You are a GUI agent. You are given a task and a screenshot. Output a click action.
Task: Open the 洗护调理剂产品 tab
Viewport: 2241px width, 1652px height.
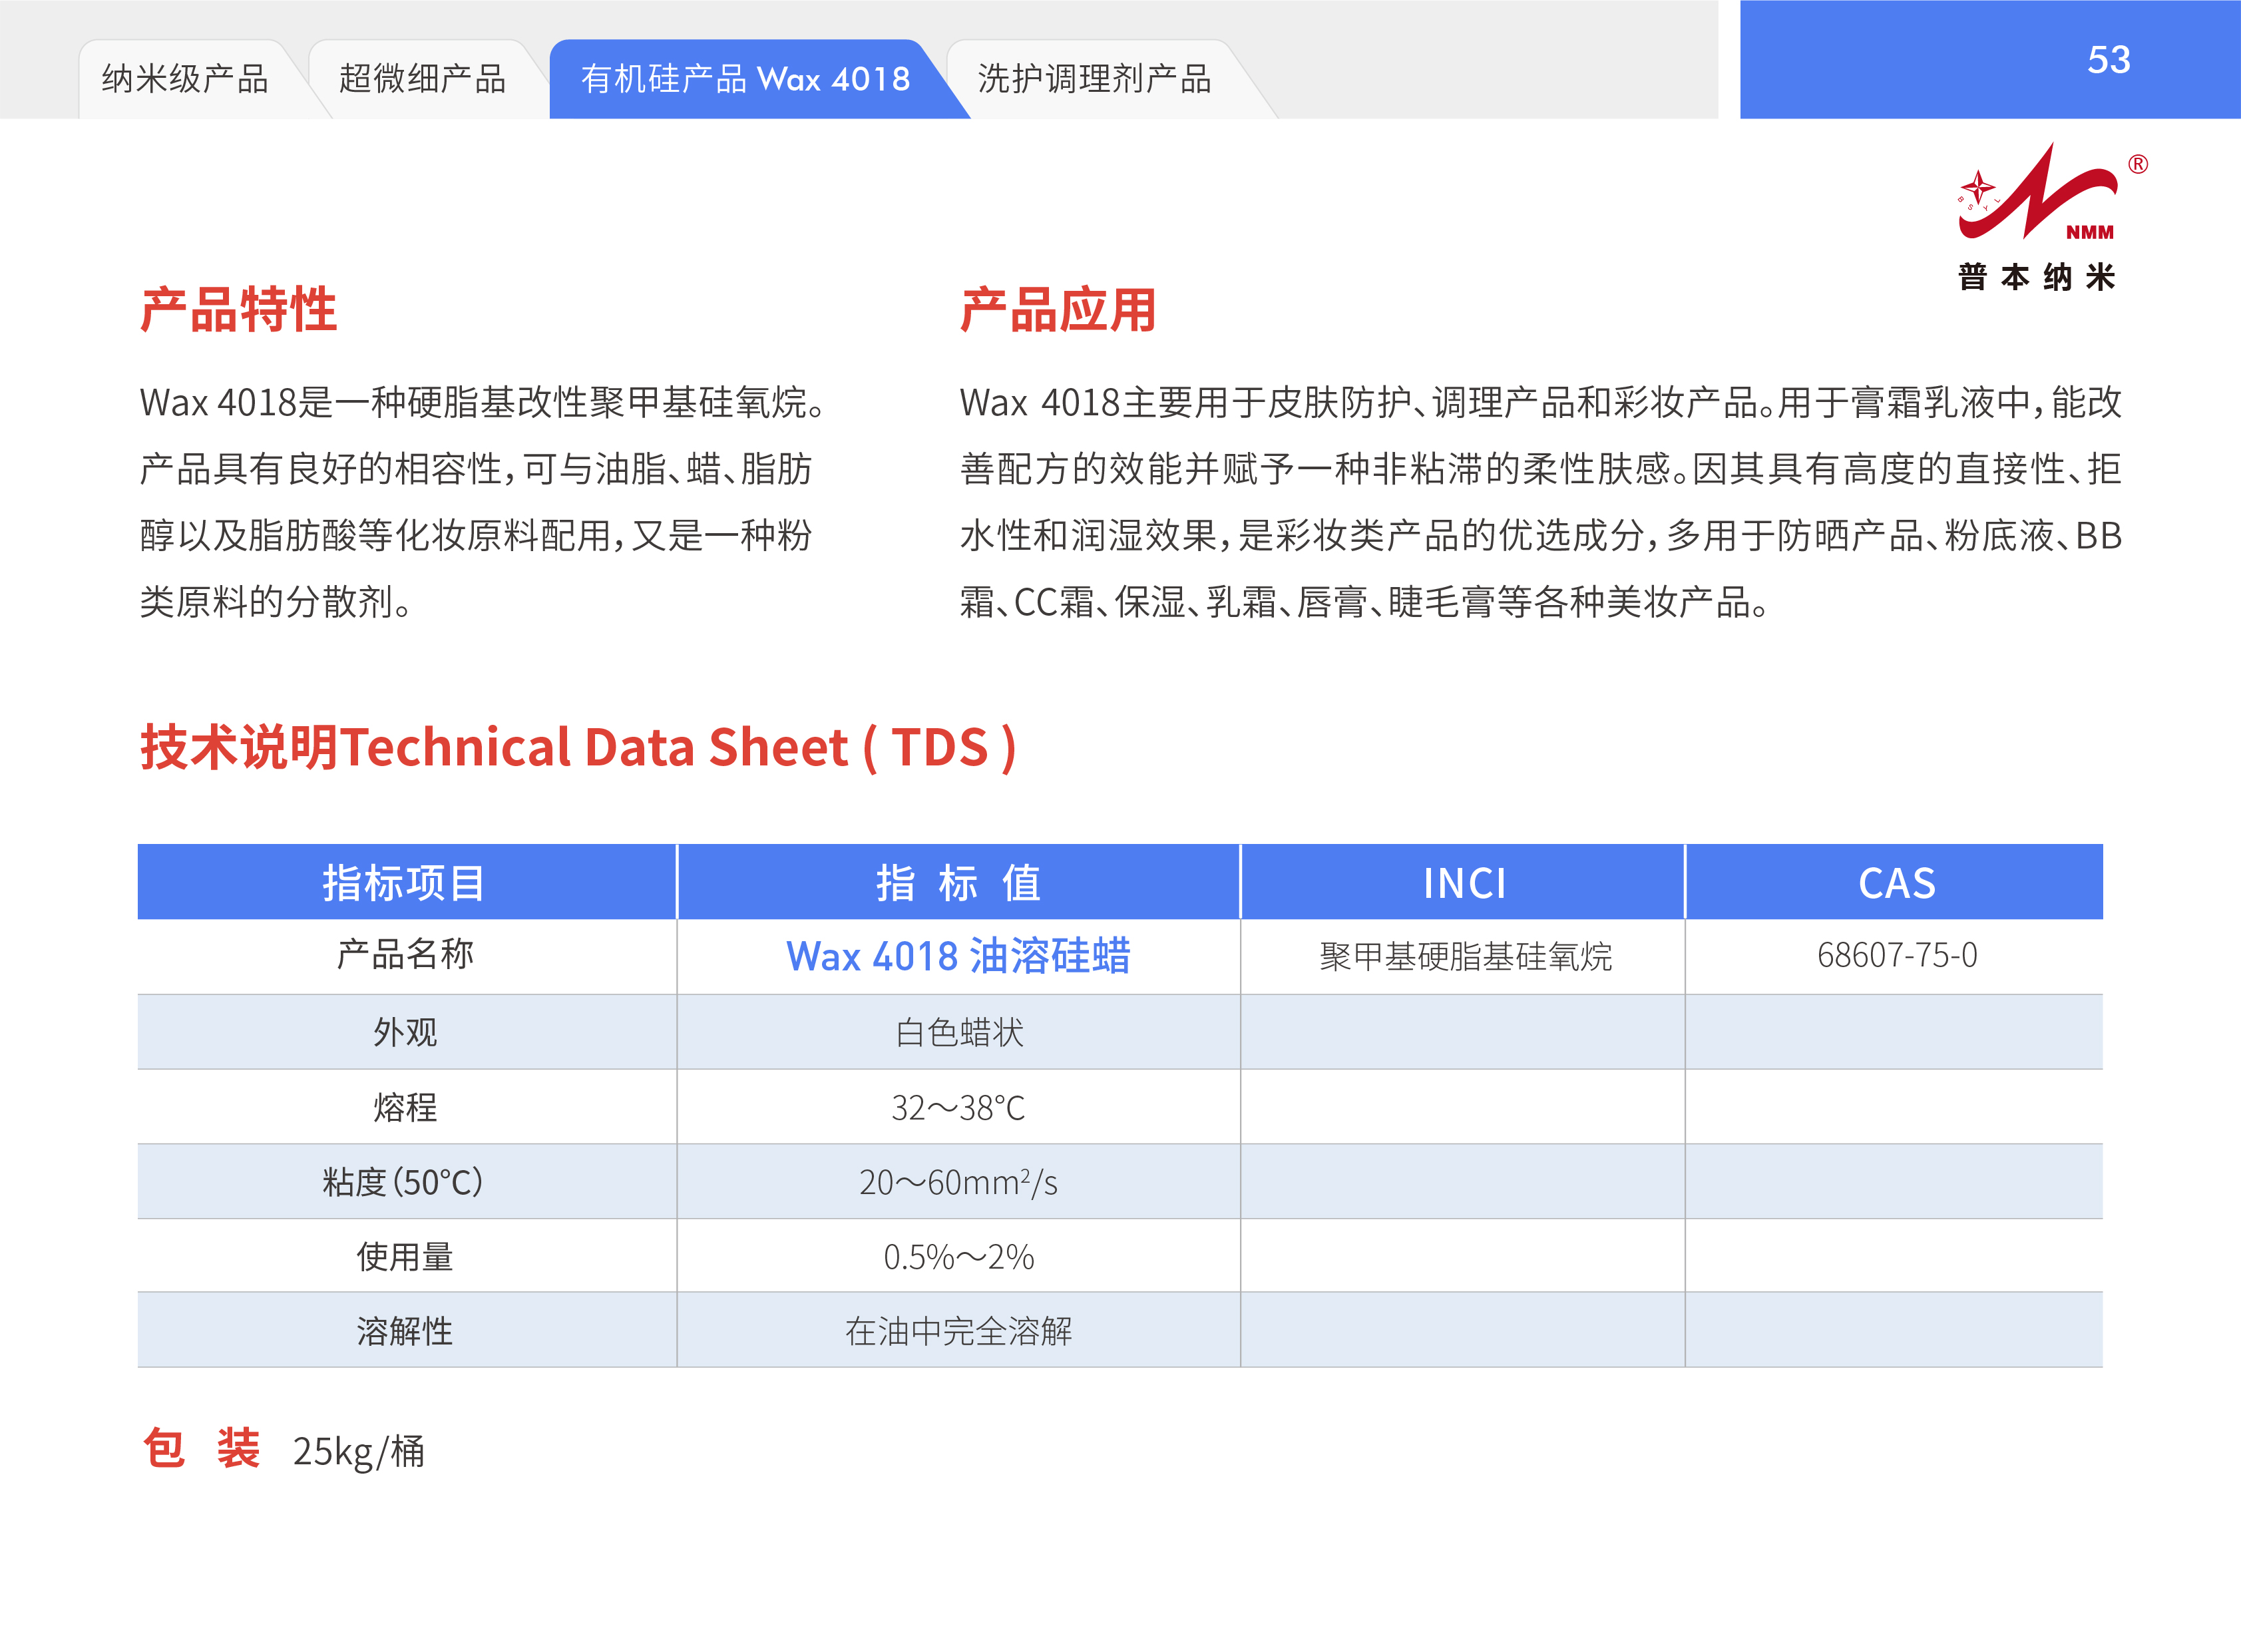coord(1094,79)
